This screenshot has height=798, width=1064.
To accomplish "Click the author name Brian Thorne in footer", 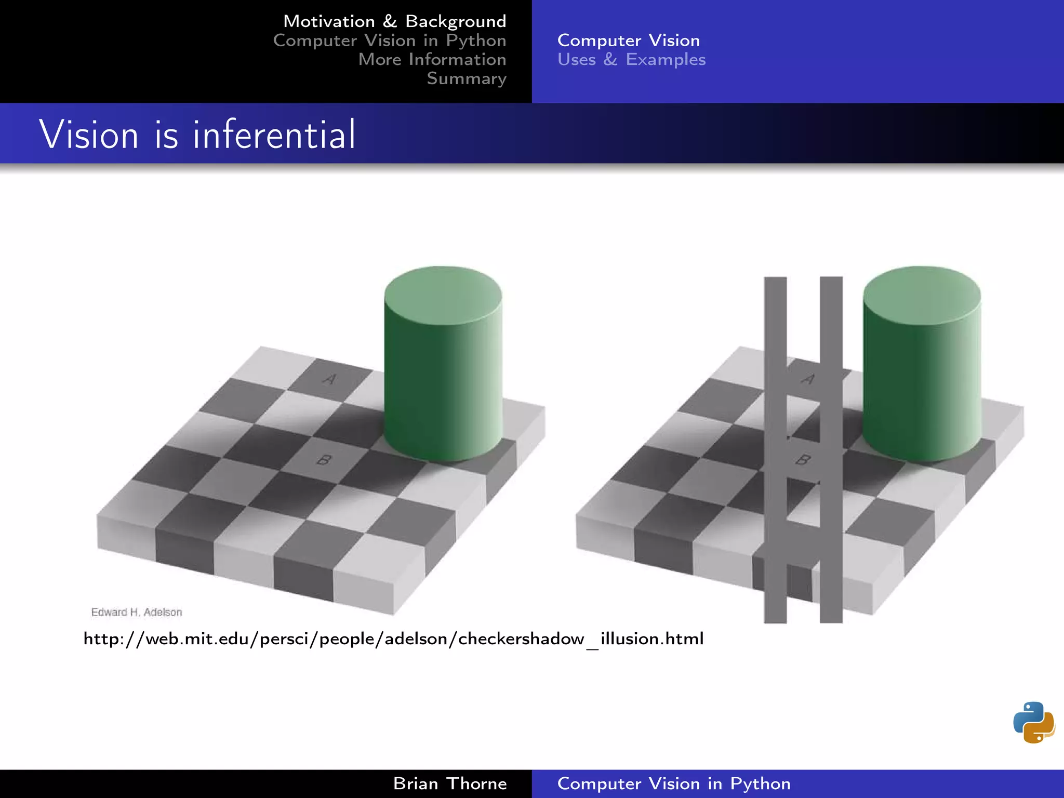I will pos(450,783).
